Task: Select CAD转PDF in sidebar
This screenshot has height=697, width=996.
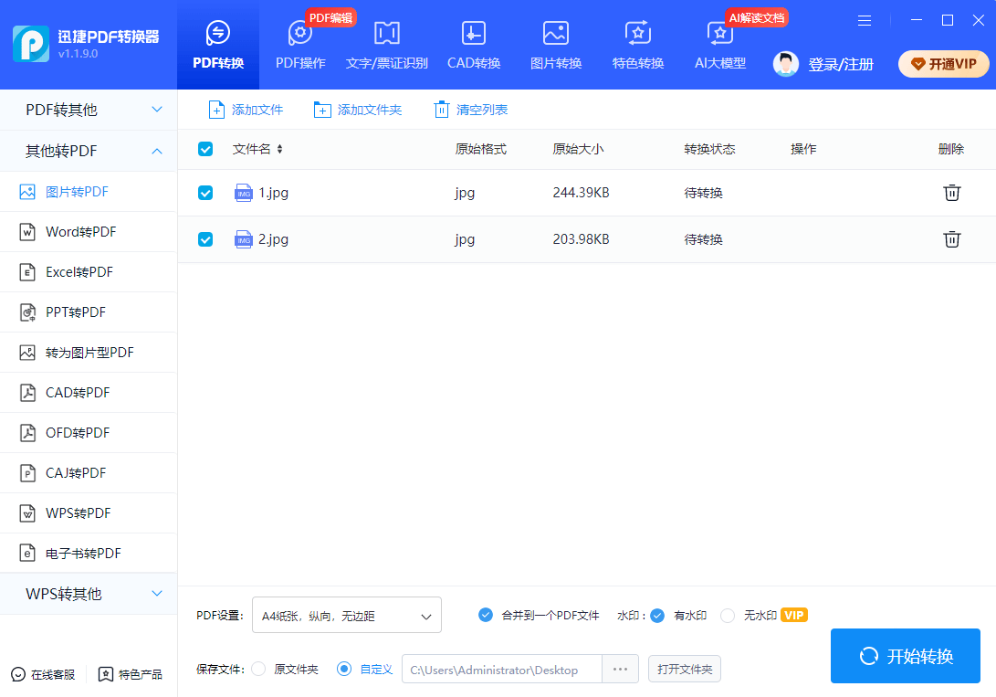Action: [x=89, y=393]
